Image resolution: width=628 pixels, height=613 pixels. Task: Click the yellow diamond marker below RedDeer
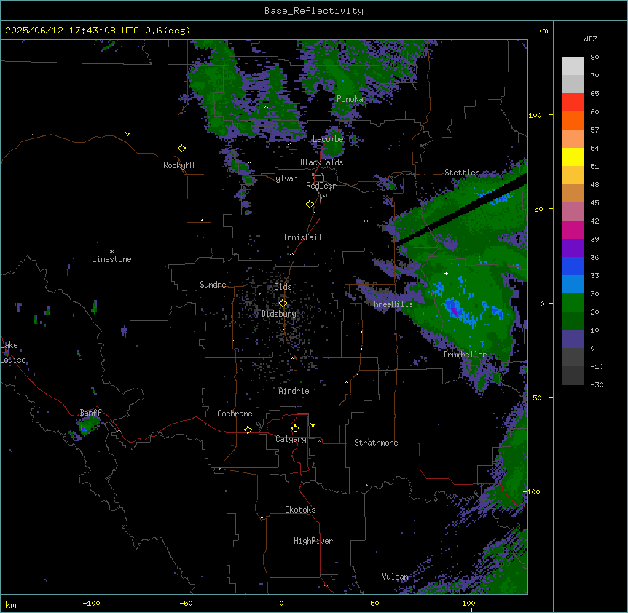coord(310,205)
